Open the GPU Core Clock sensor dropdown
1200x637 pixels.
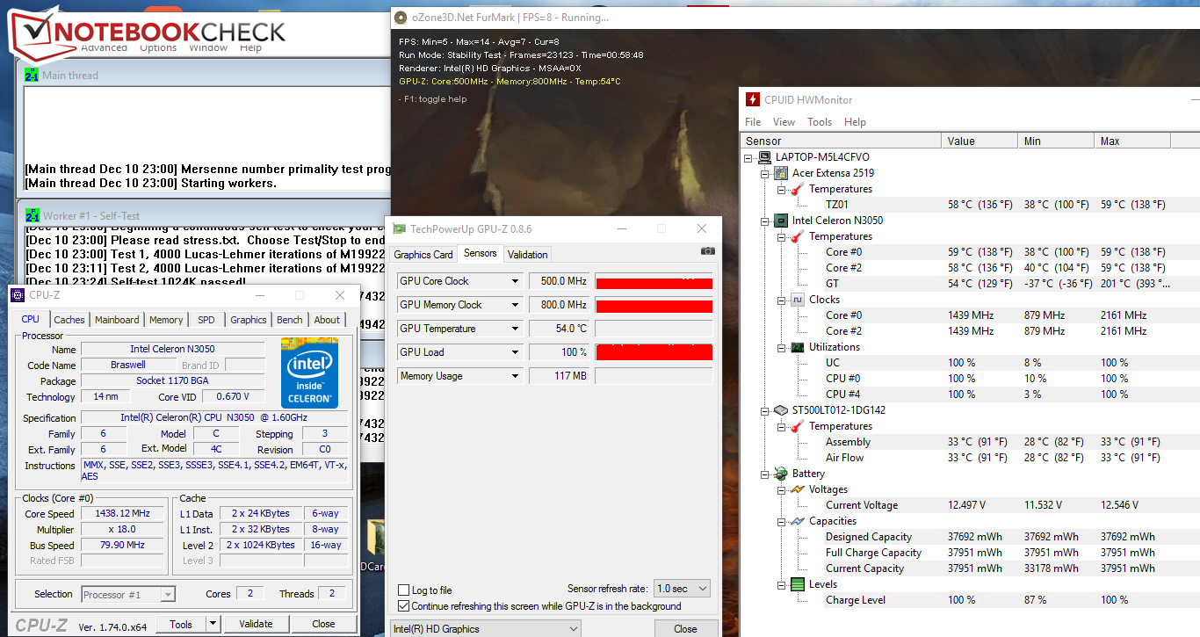pyautogui.click(x=516, y=281)
